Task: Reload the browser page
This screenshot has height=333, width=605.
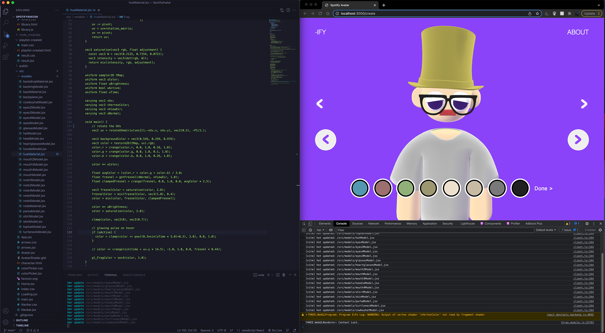Action: click(x=320, y=14)
